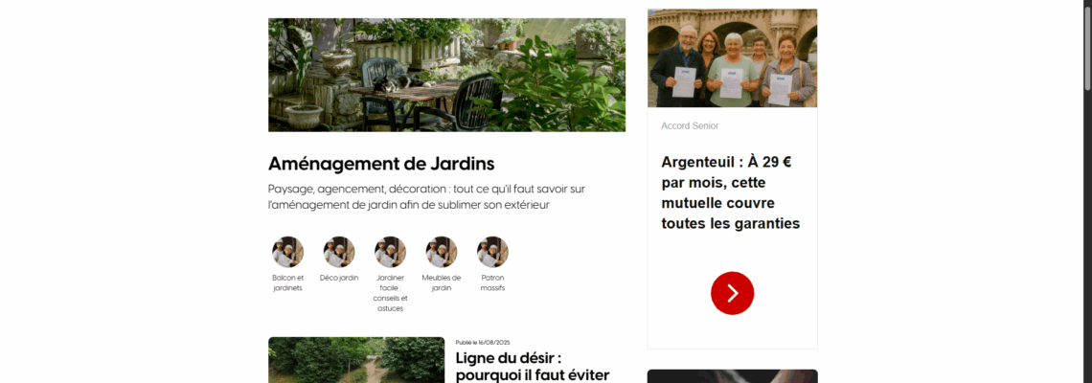The image size is (1092, 383).
Task: Click the Ligne du désir article thumbnail
Action: (x=356, y=360)
